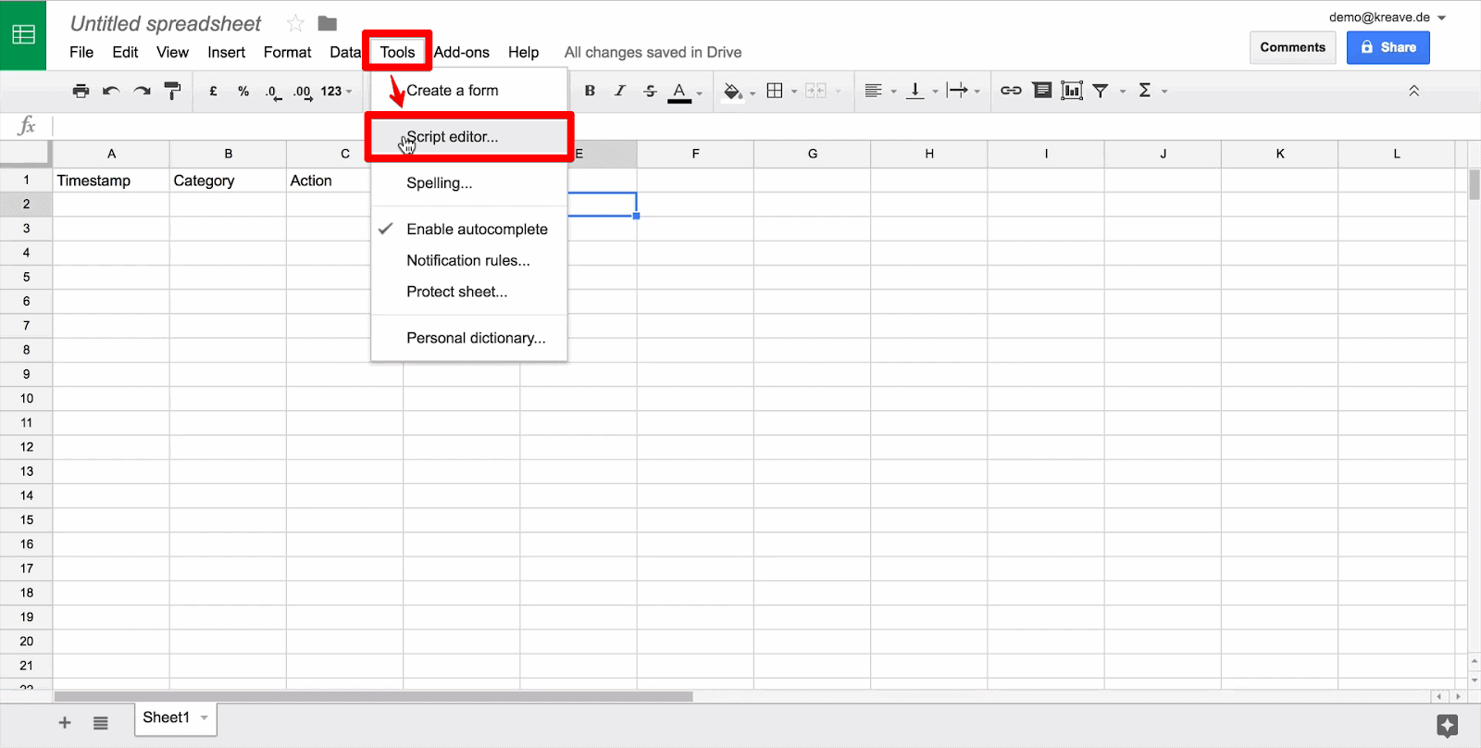Open the Format menu
1481x748 pixels.
[287, 52]
